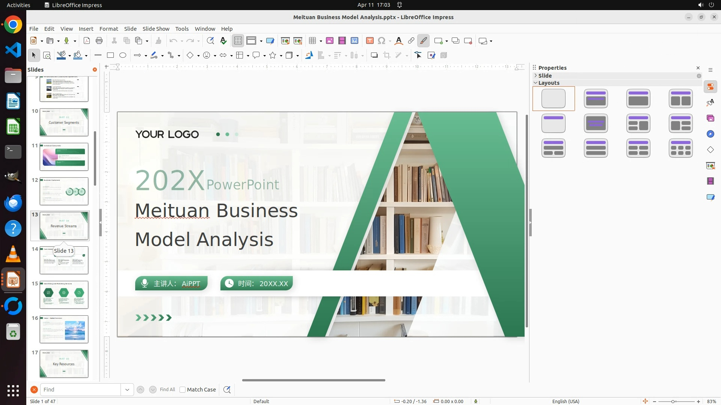The image size is (721, 405).
Task: Select slide 15 thumbnail in Slides panel
Action: 64,295
